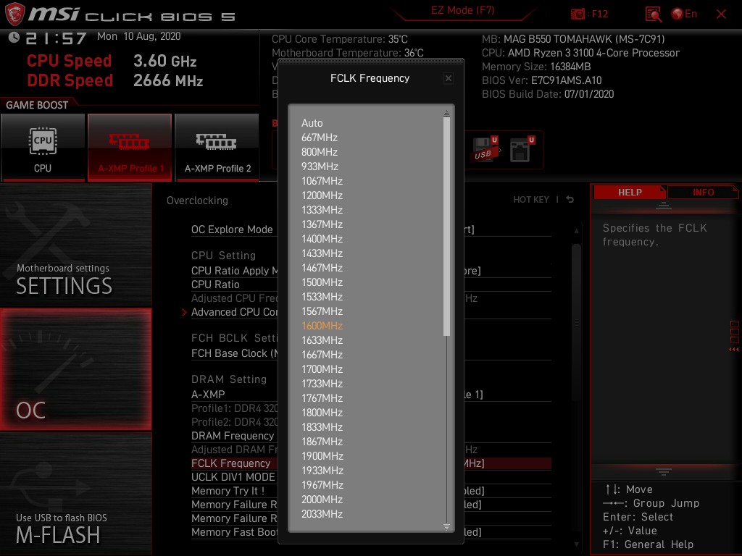The height and width of the screenshot is (556, 742).
Task: Click the FCLK list scroll-up arrow
Action: (446, 114)
